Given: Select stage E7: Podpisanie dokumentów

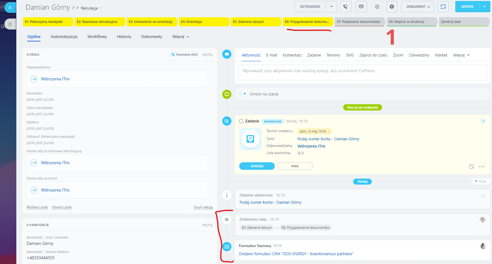Looking at the screenshot, I should point(359,22).
